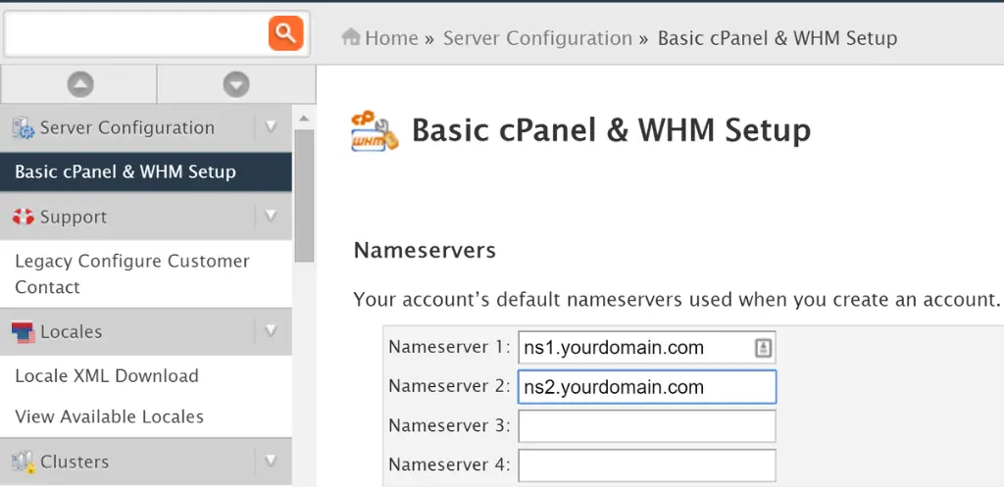Viewport: 1004px width, 487px height.
Task: Click the Server Configuration gear icon
Action: 24,127
